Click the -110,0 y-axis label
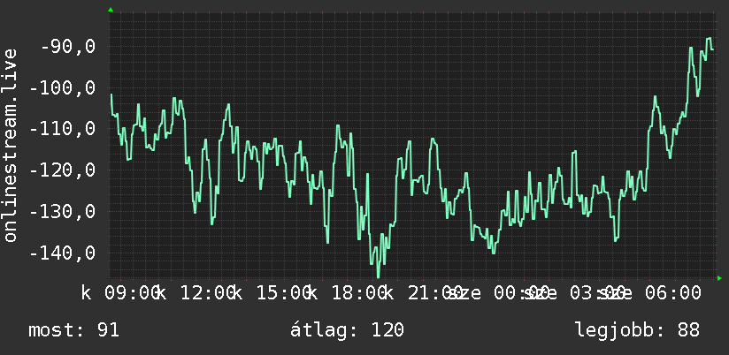Viewport: 729px width, 355px height. pyautogui.click(x=63, y=129)
